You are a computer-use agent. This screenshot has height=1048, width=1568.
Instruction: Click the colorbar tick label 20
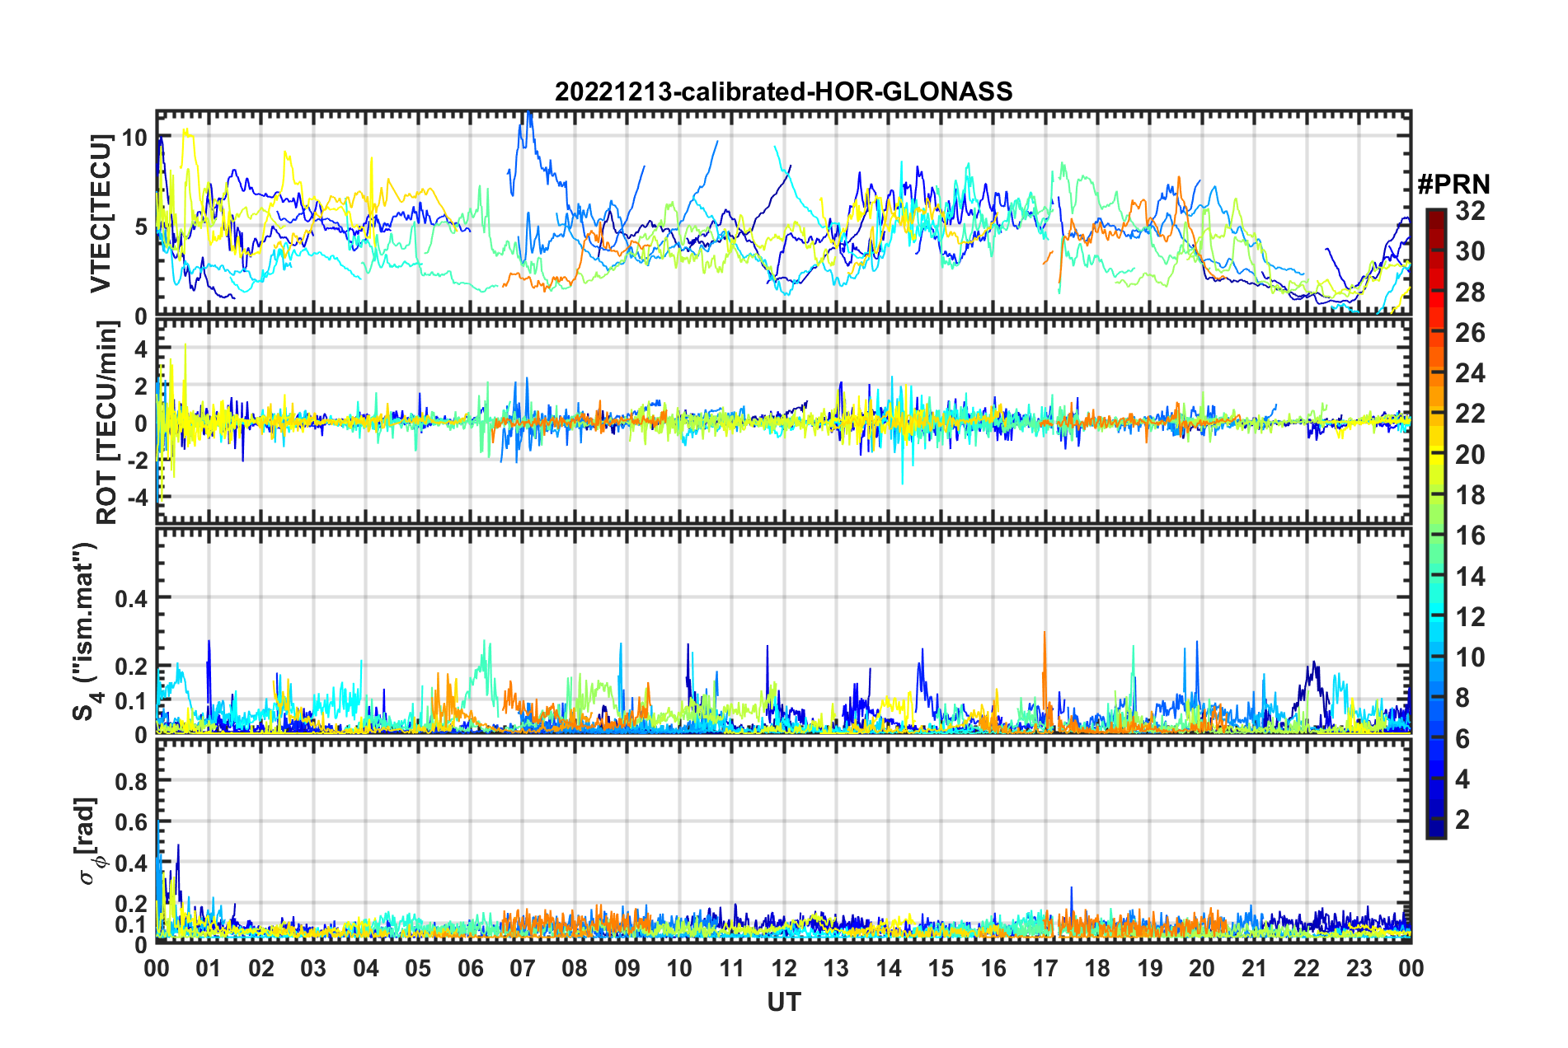pos(1470,455)
